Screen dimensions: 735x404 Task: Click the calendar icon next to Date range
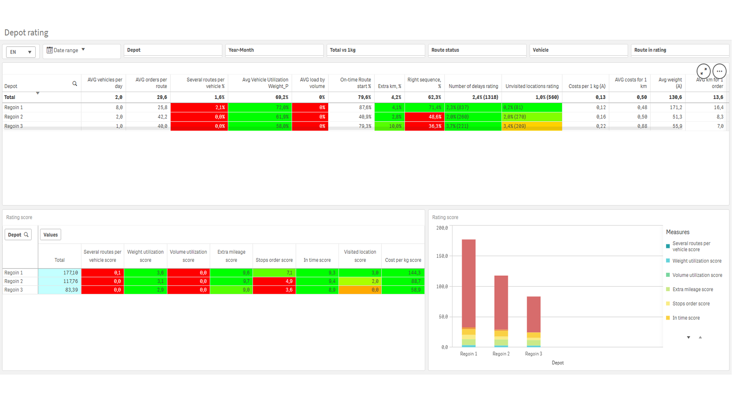pos(50,50)
